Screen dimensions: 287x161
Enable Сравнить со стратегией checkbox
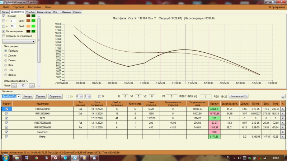click(4, 36)
